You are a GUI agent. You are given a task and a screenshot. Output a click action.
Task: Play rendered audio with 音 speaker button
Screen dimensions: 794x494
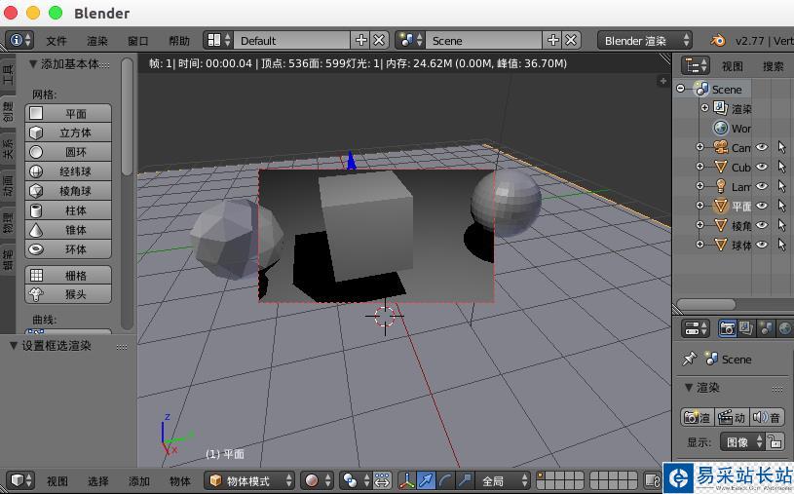[767, 417]
